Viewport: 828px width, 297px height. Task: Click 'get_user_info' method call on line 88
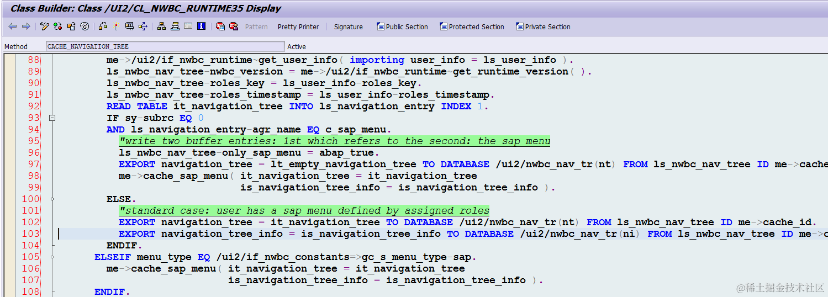pos(298,60)
